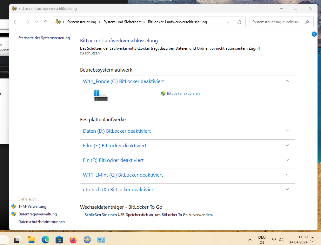Launch Microsoft Edge from taskbar
This screenshot has height=245, width=321.
tap(45, 240)
